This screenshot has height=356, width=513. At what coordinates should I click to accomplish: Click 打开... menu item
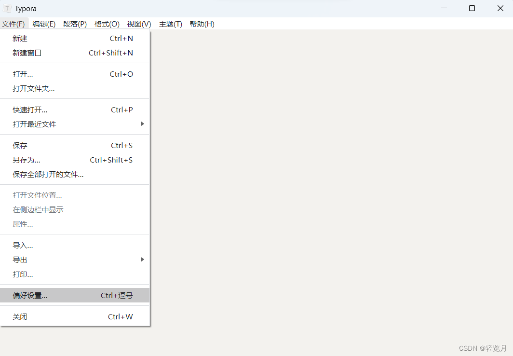[x=75, y=74]
